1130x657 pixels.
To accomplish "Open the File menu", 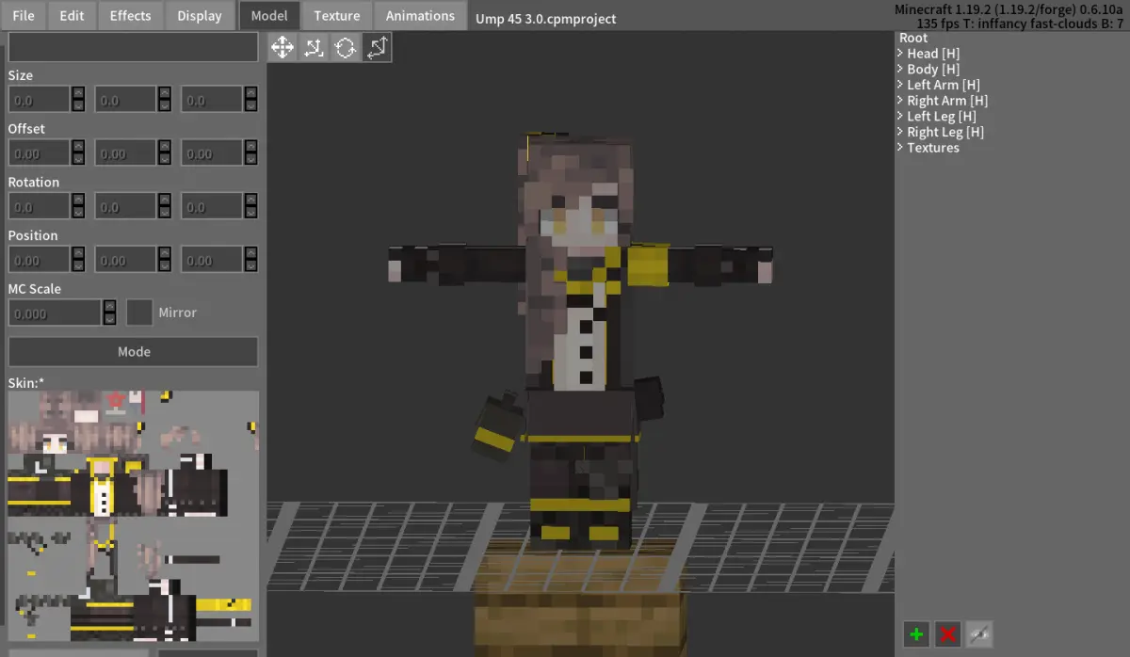I will coord(24,15).
